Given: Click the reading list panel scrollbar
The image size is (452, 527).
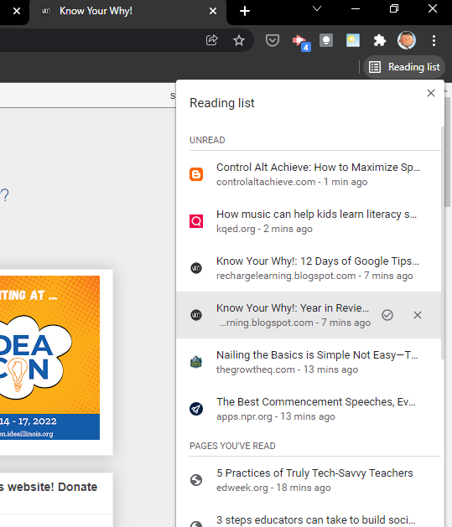Looking at the screenshot, I should pos(443,242).
